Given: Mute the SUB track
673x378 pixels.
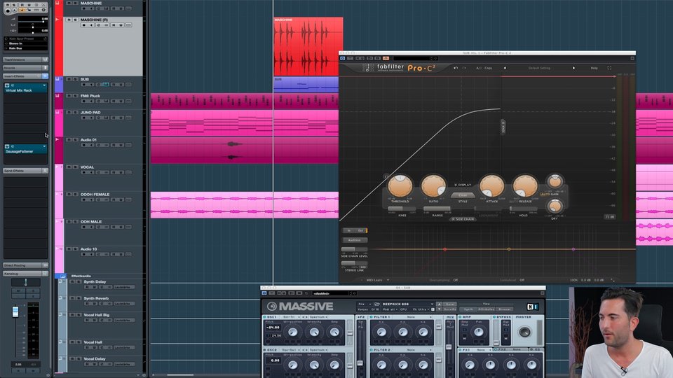Looking at the screenshot, I should [x=69, y=79].
